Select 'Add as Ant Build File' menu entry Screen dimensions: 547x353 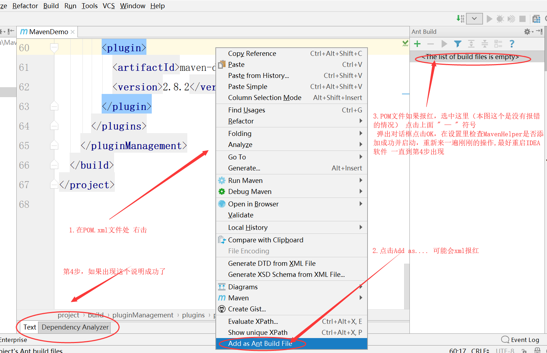click(260, 343)
